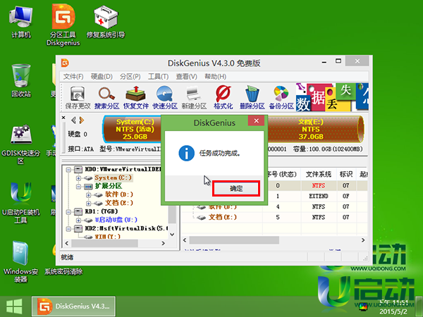Select 文档(E:) in the disk tree

tap(118, 203)
